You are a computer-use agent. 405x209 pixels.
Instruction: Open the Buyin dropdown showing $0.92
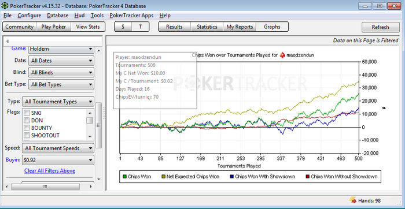pos(58,160)
